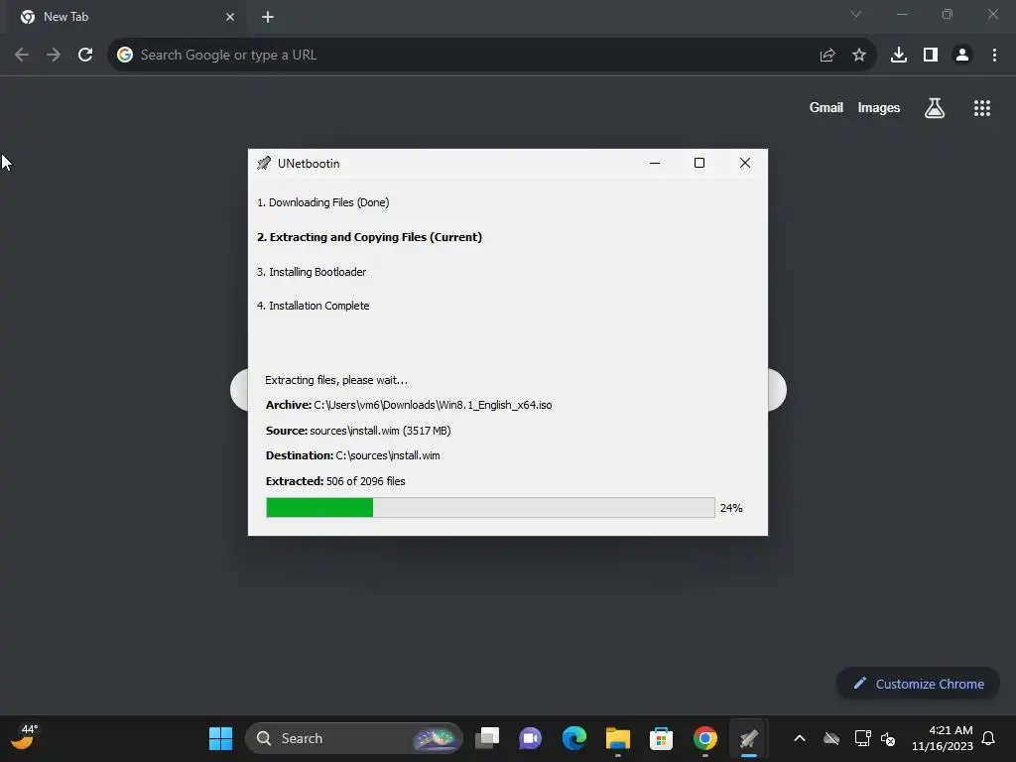Click the 24% progress label
Image resolution: width=1016 pixels, height=762 pixels.
tap(731, 508)
